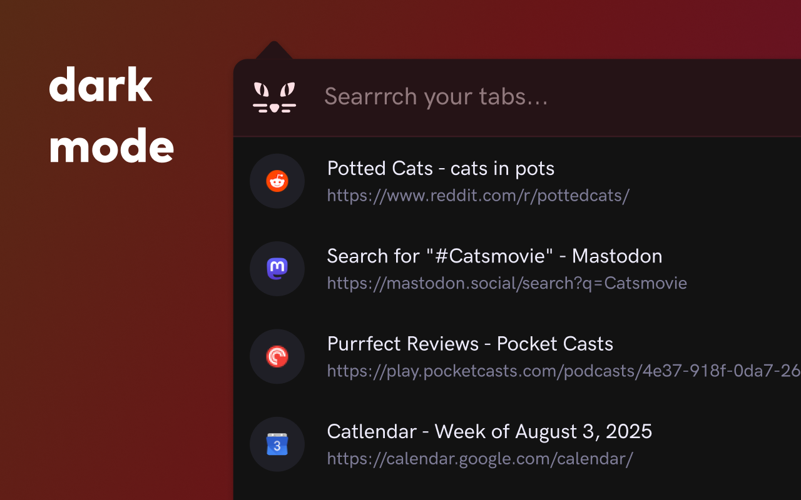Image resolution: width=801 pixels, height=500 pixels.
Task: Click the cat face logo icon
Action: pos(275,97)
